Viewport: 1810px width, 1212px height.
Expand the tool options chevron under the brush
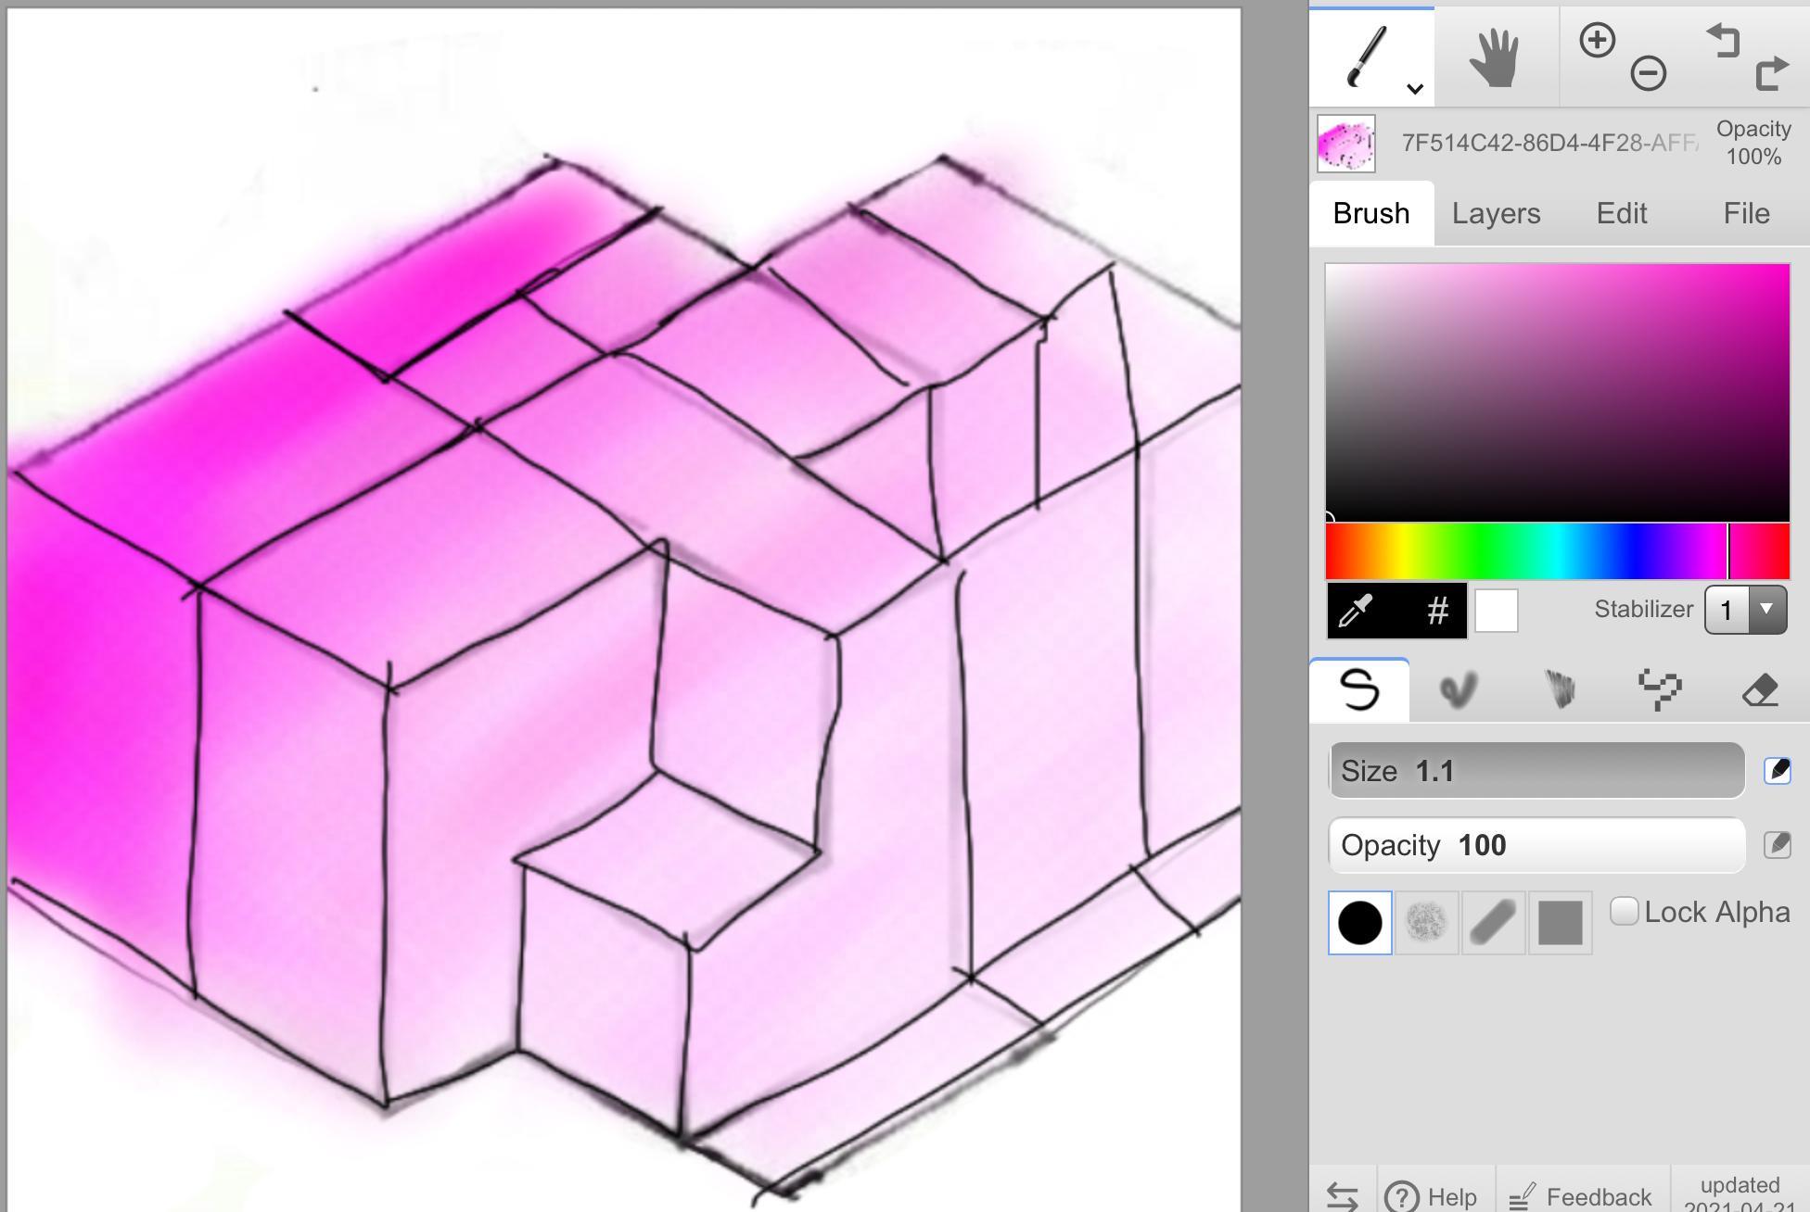[x=1414, y=89]
